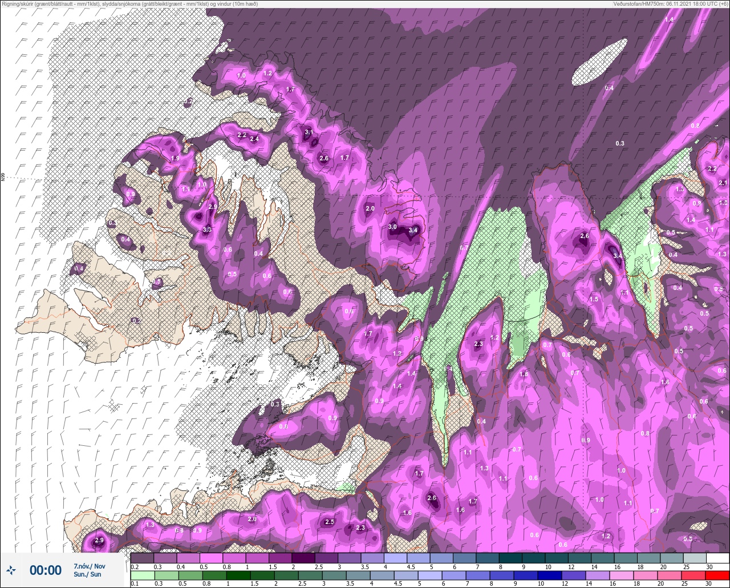Click the 00:00 forecast time display
The width and height of the screenshot is (730, 588).
(x=46, y=570)
